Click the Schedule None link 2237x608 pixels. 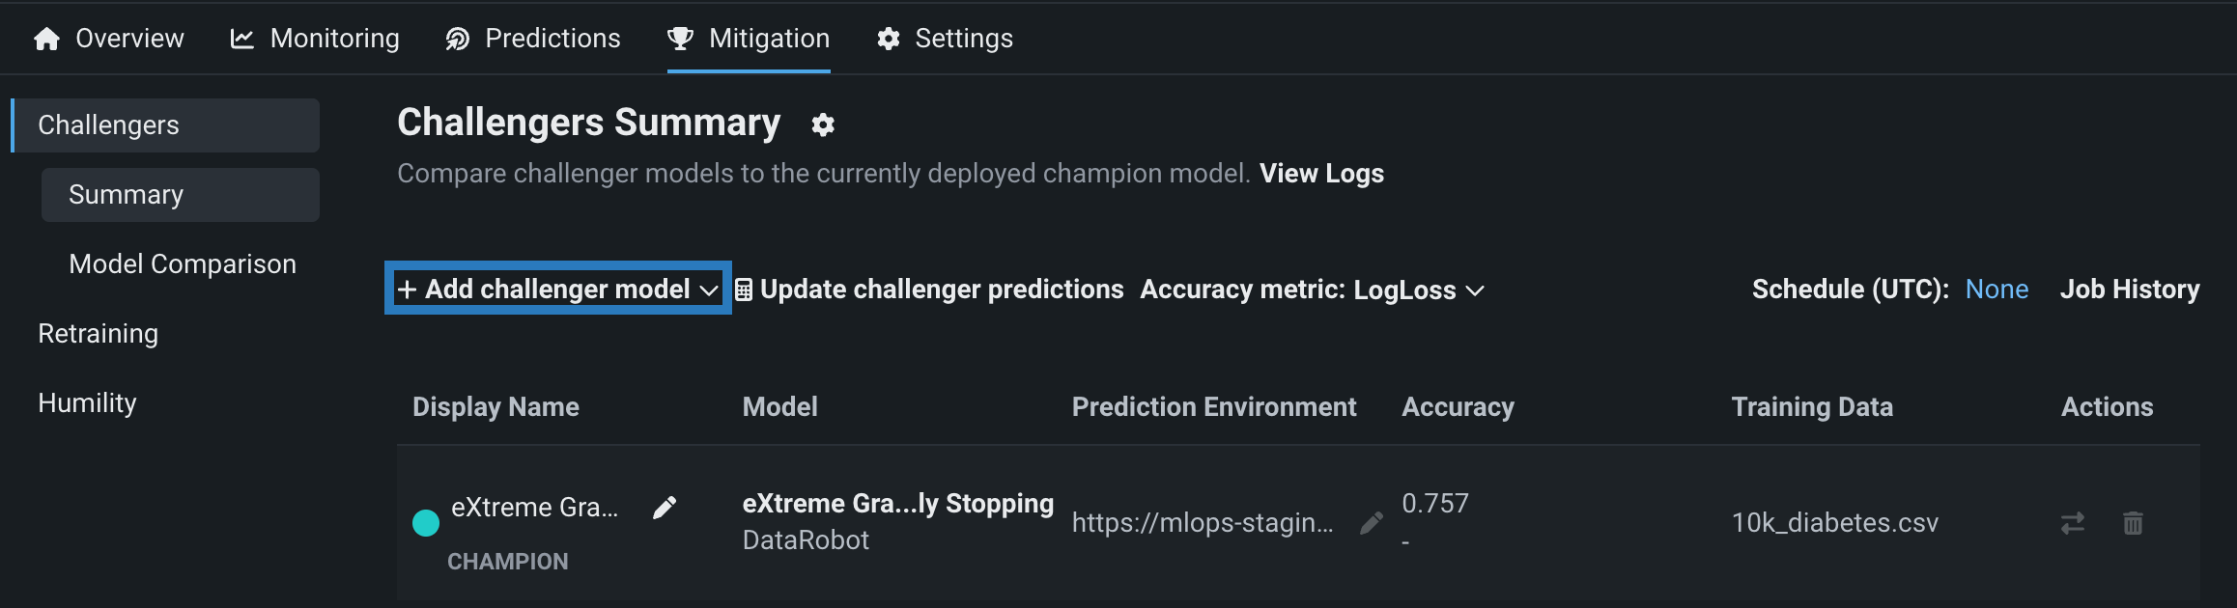point(1996,290)
